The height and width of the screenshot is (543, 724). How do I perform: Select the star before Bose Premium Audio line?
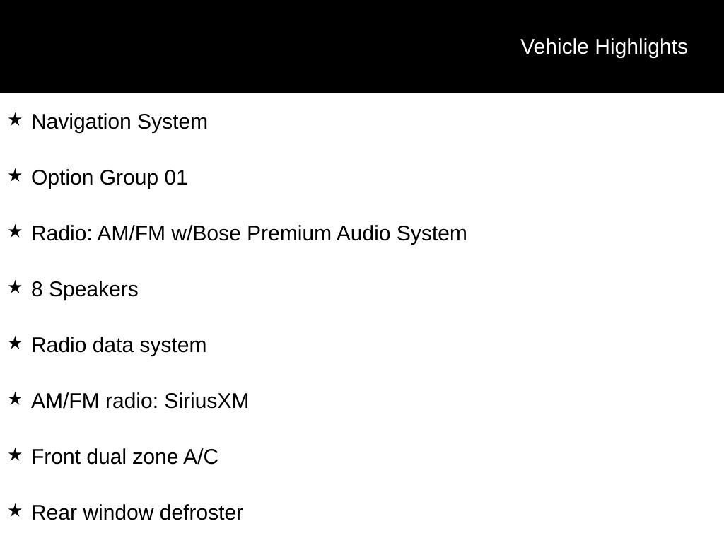click(x=15, y=232)
